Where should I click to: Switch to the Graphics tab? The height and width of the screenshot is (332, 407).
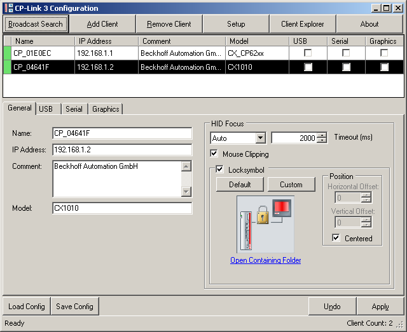[106, 109]
